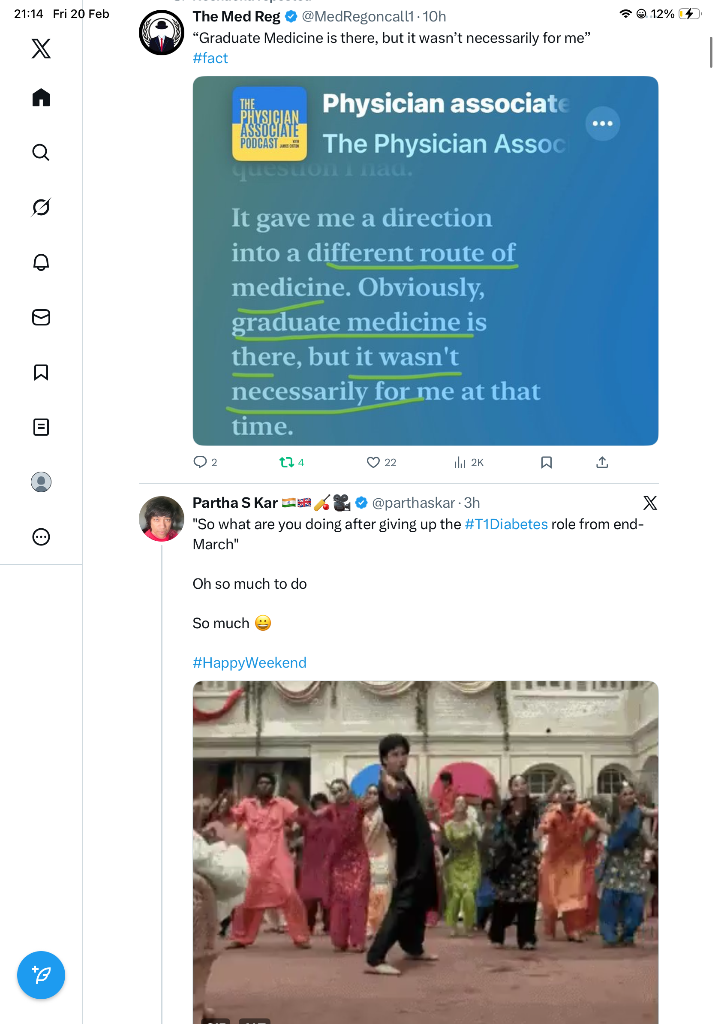715x1024 pixels.
Task: Open the Home timeline icon
Action: (x=41, y=97)
